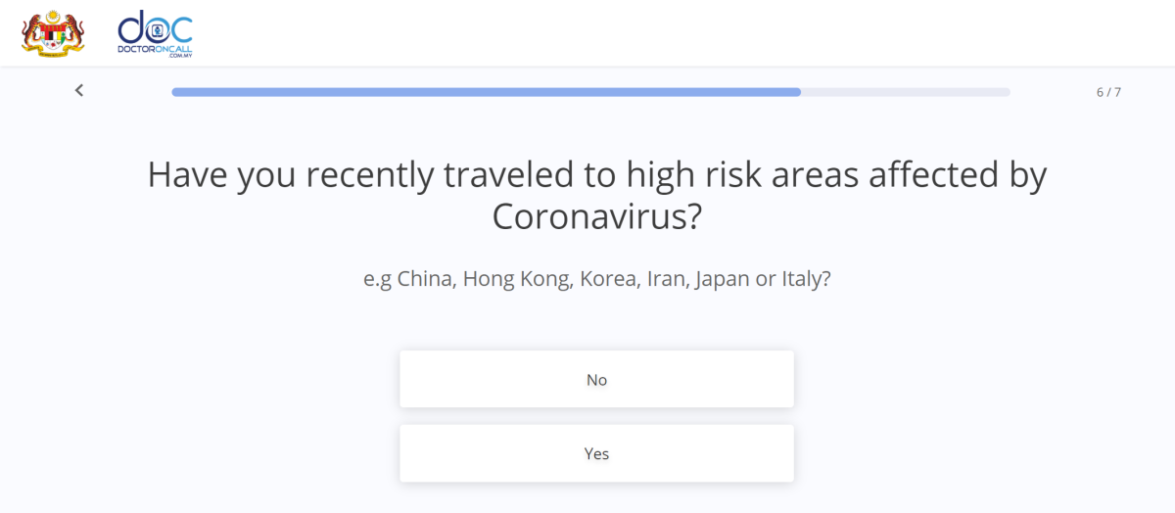Click "China" in the example countries line
This screenshot has width=1175, height=513.
point(426,279)
